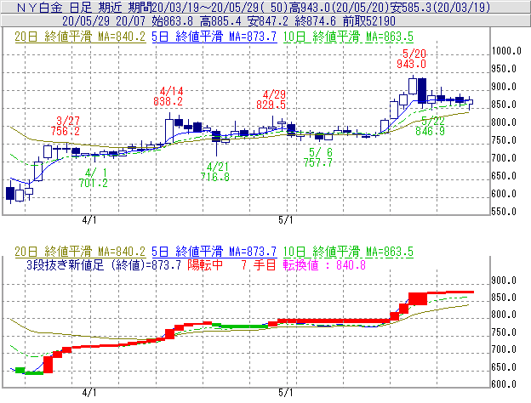Image resolution: width=531 pixels, height=403 pixels.
Task: Click the 550.0 upper chart axis label
Action: pyautogui.click(x=504, y=212)
